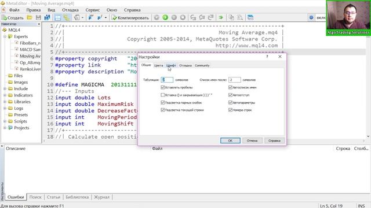371x208 pixels.
Task: Click the first bookmark navigation toolbar icon
Action: pyautogui.click(x=91, y=17)
